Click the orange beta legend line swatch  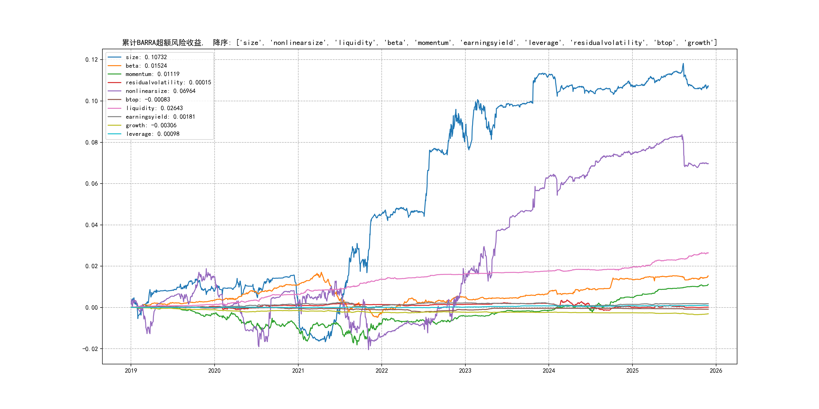tap(115, 66)
